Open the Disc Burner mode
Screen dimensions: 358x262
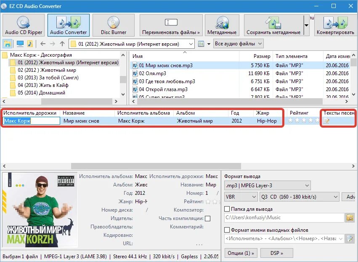coord(114,25)
